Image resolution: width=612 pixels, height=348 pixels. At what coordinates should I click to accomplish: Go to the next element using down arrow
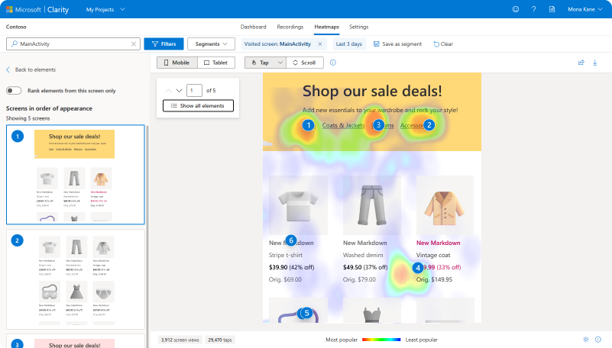[180, 90]
